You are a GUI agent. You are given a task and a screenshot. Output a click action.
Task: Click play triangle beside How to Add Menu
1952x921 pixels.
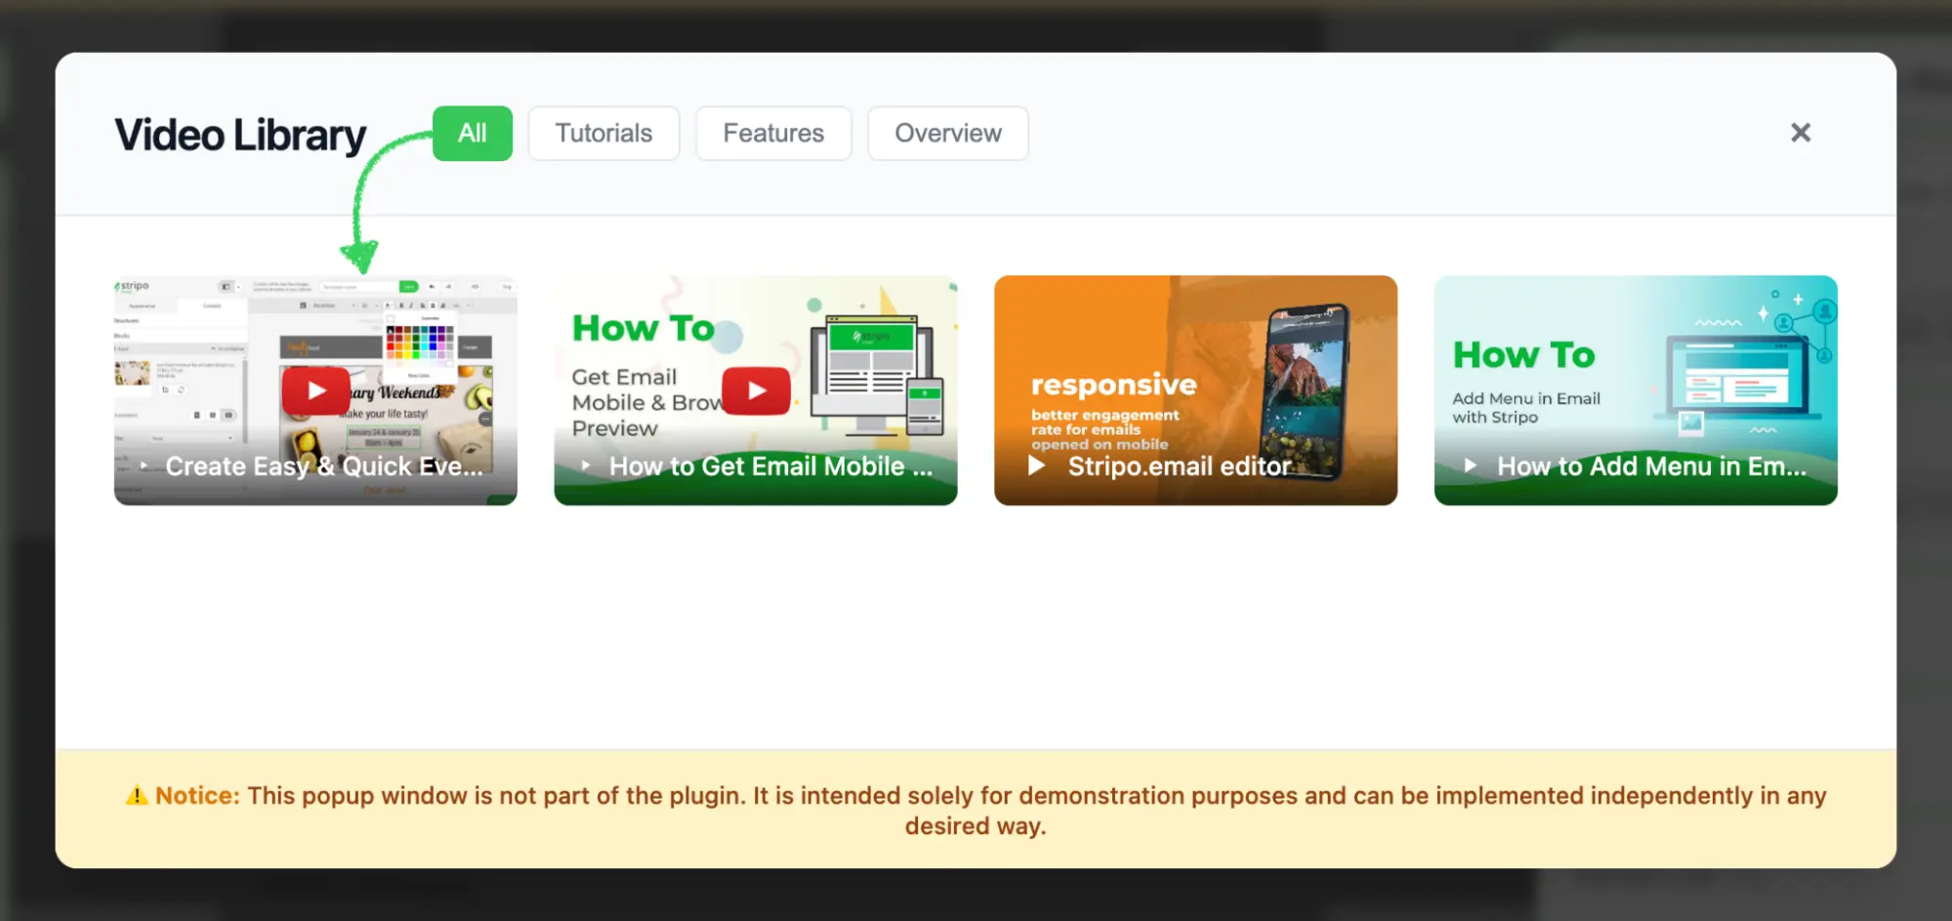[1471, 466]
